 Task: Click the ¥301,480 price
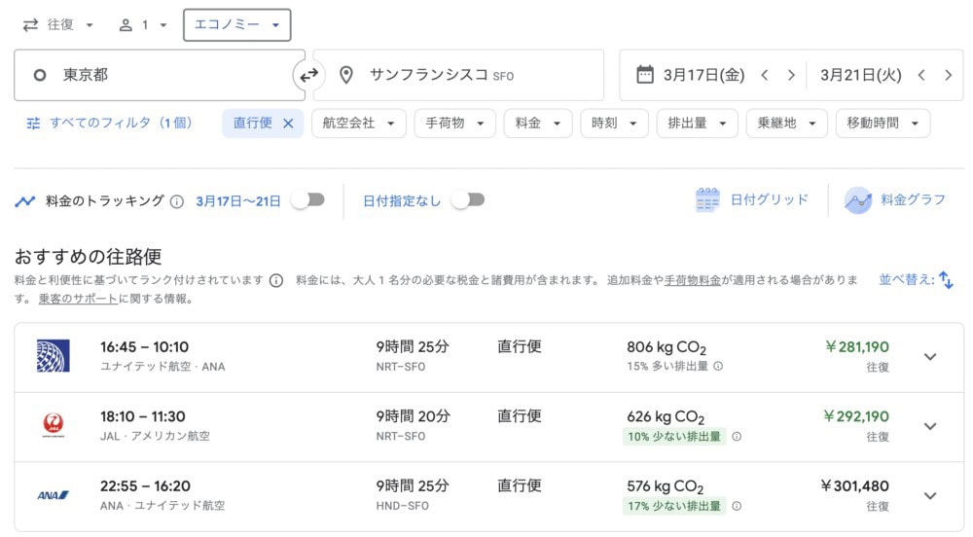click(x=854, y=486)
